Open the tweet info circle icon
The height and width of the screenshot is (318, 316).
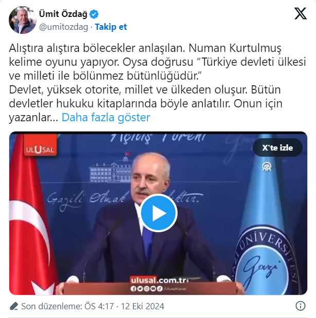301,306
